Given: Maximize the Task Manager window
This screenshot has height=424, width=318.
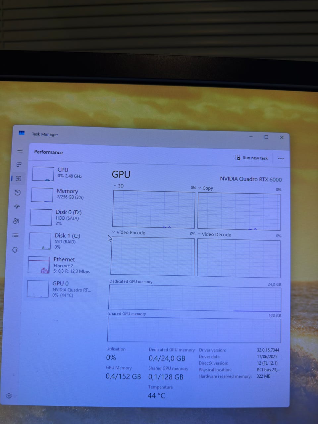Looking at the screenshot, I should [x=266, y=137].
